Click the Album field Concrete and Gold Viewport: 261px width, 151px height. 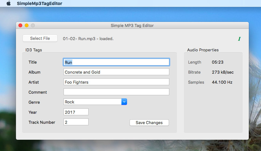coord(116,72)
